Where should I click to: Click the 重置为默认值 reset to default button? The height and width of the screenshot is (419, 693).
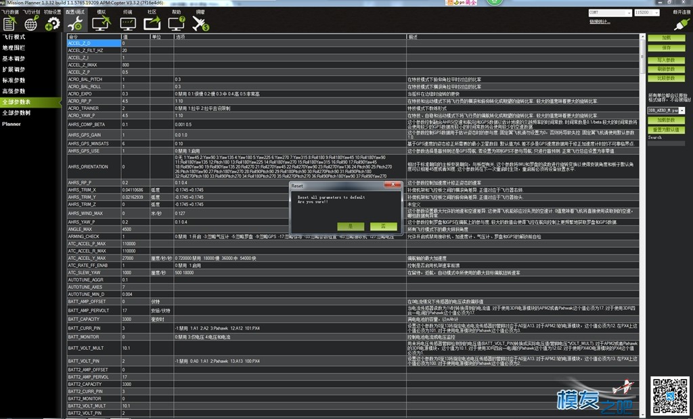[667, 130]
